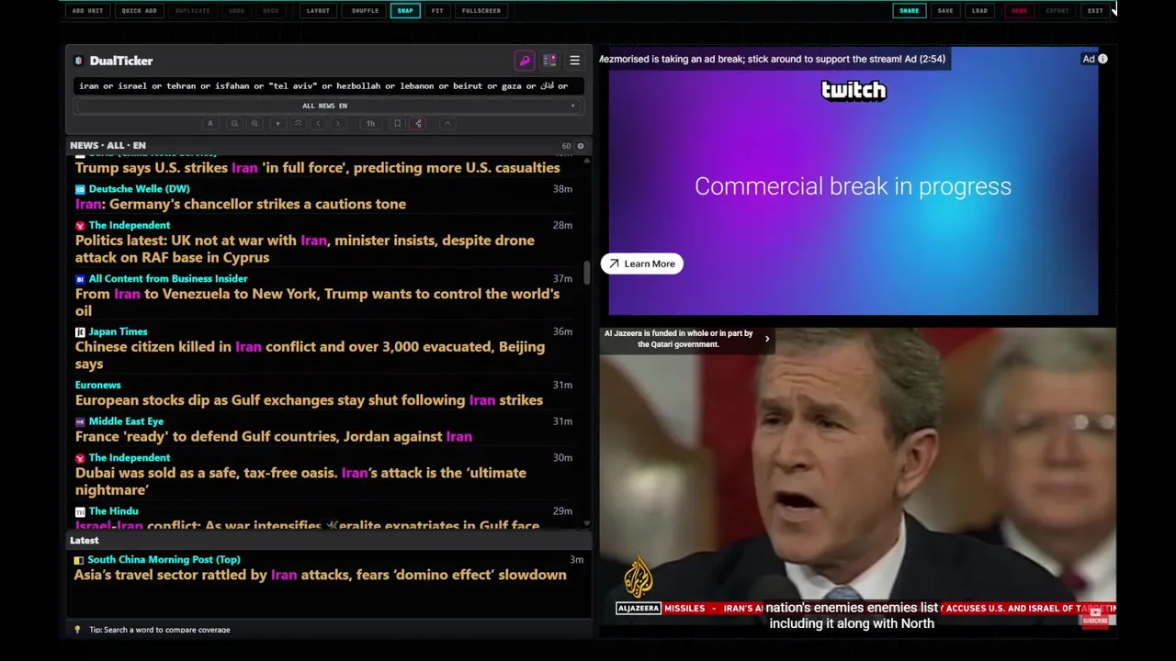Click the Learn More button on Twitch ad

coord(641,263)
